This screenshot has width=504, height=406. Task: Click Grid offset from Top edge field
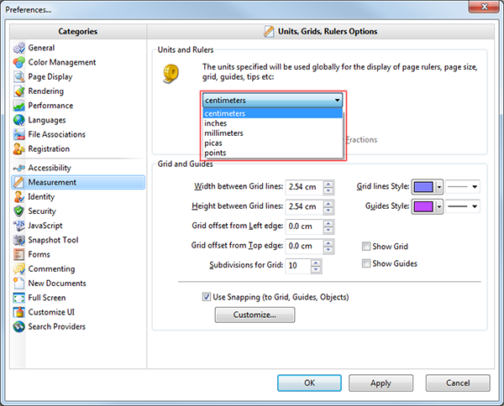304,246
